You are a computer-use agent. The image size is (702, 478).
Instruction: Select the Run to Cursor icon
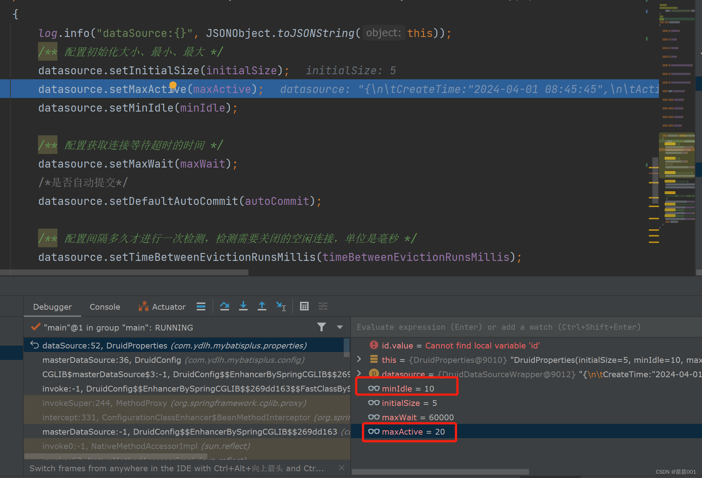coord(281,306)
